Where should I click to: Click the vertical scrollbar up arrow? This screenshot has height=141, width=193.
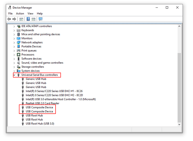pyautogui.click(x=179, y=26)
